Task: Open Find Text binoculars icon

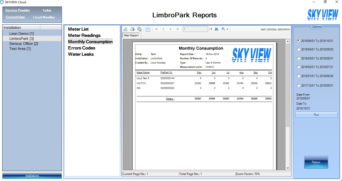Action: click(216, 29)
